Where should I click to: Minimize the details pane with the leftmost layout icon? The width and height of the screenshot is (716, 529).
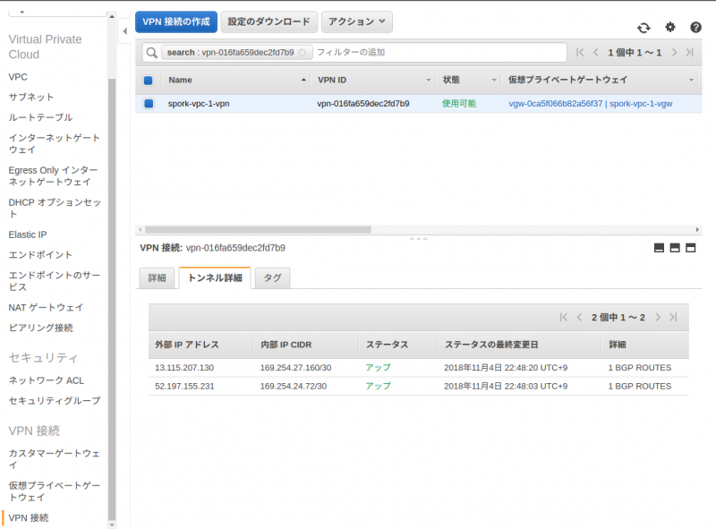click(660, 248)
